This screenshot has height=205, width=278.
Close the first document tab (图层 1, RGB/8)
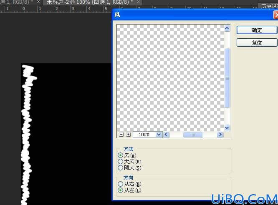38,2
